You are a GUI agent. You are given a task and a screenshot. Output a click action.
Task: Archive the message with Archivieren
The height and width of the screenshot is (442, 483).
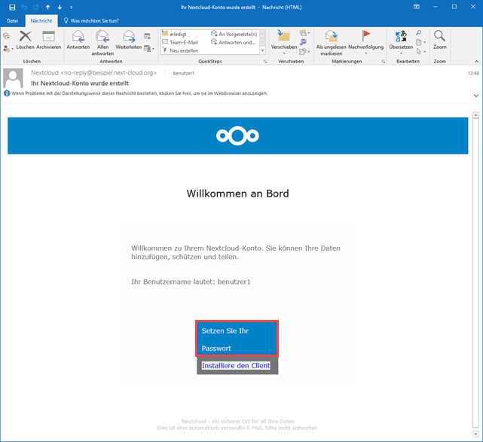point(49,41)
